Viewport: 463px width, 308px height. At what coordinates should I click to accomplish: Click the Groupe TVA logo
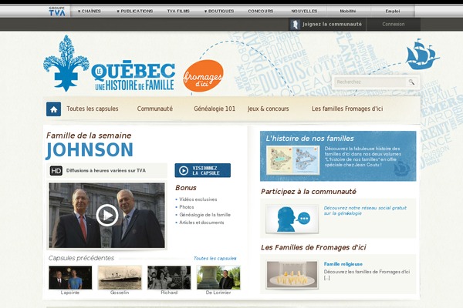click(56, 12)
